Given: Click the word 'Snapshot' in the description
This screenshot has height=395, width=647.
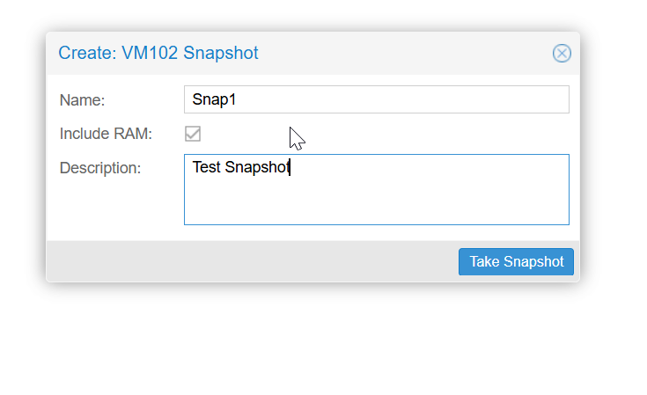Looking at the screenshot, I should (x=257, y=167).
